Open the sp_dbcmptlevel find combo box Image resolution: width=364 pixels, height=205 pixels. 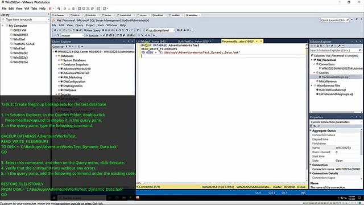click(x=162, y=30)
